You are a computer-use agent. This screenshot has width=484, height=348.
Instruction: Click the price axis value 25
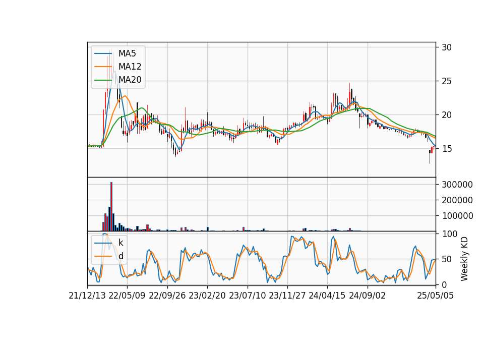[447, 81]
